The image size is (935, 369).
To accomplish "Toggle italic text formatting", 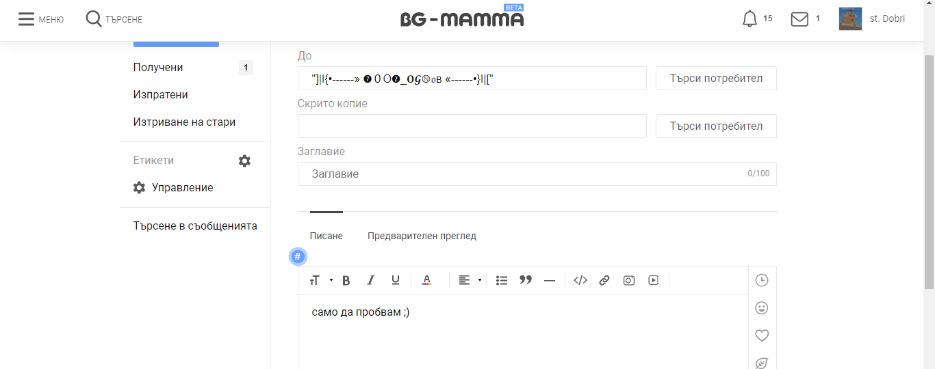I will pos(371,280).
